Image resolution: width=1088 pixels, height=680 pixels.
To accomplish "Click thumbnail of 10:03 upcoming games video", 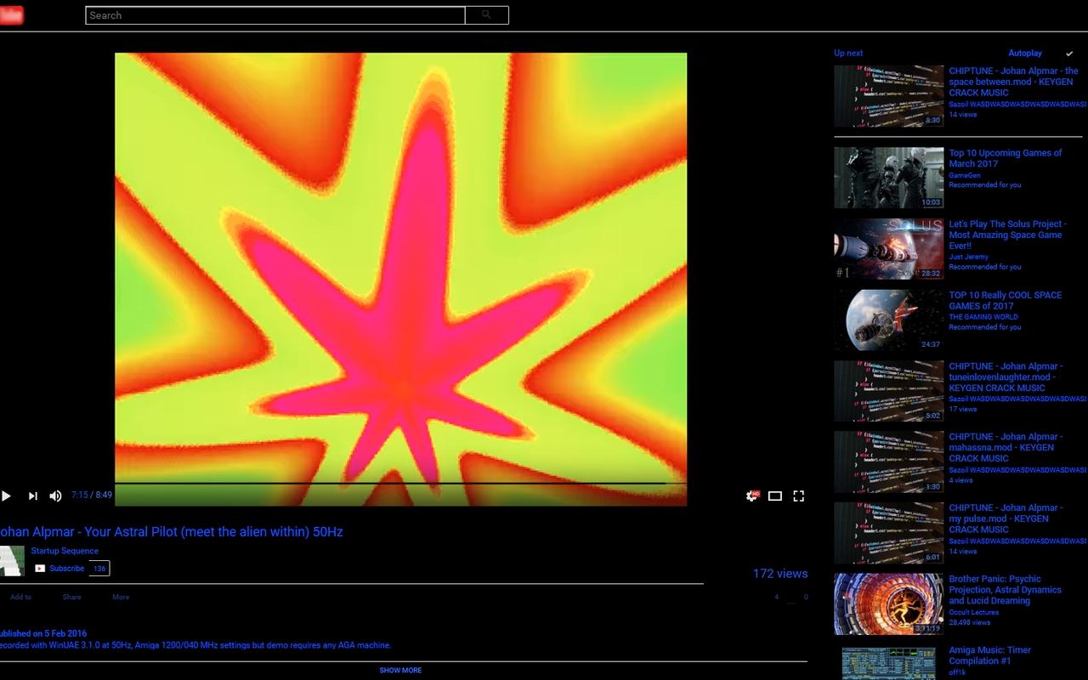I will pos(889,178).
